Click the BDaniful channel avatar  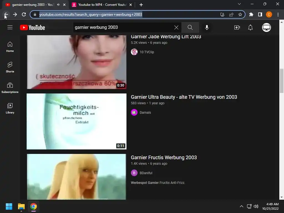click(x=134, y=173)
